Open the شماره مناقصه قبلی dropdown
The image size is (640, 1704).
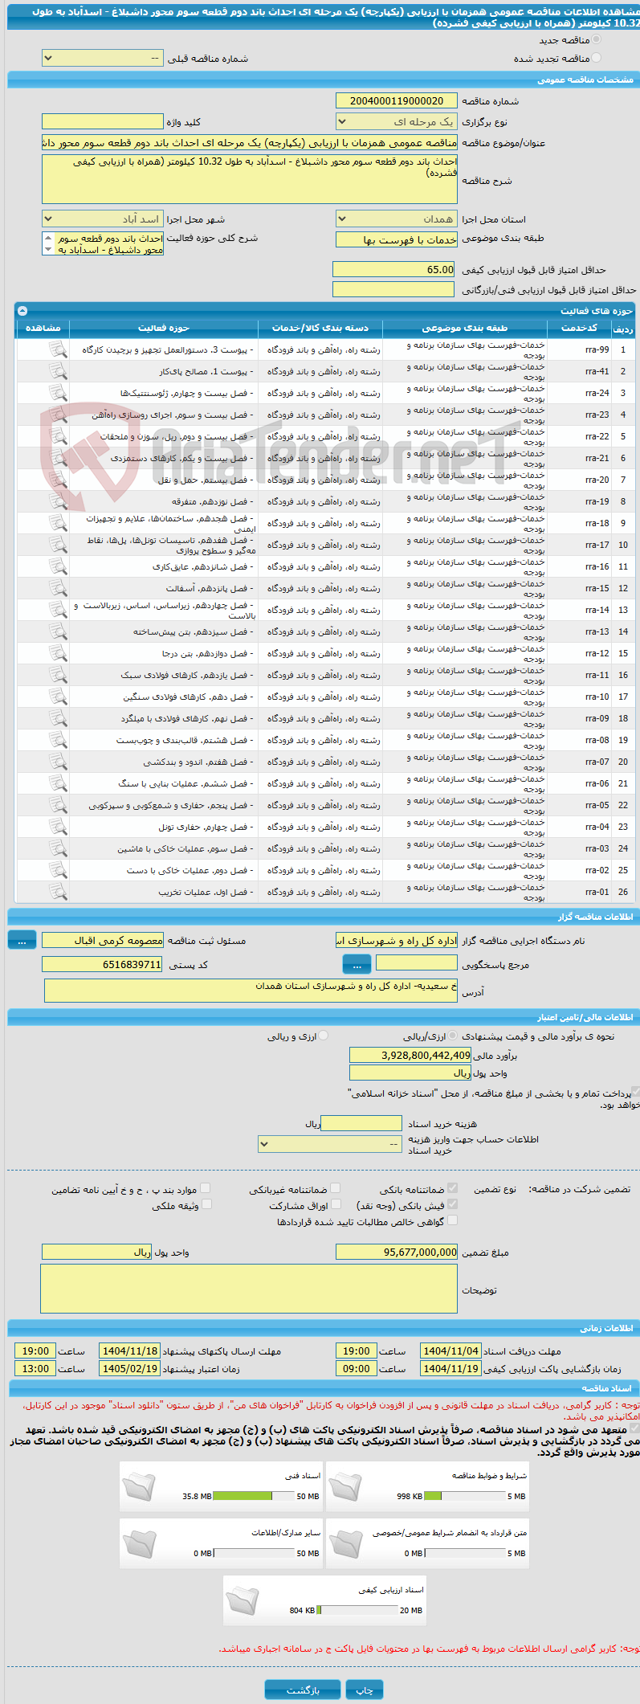pos(102,59)
